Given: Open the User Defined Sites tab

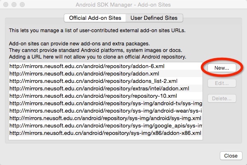Looking at the screenshot, I should coord(154,18).
